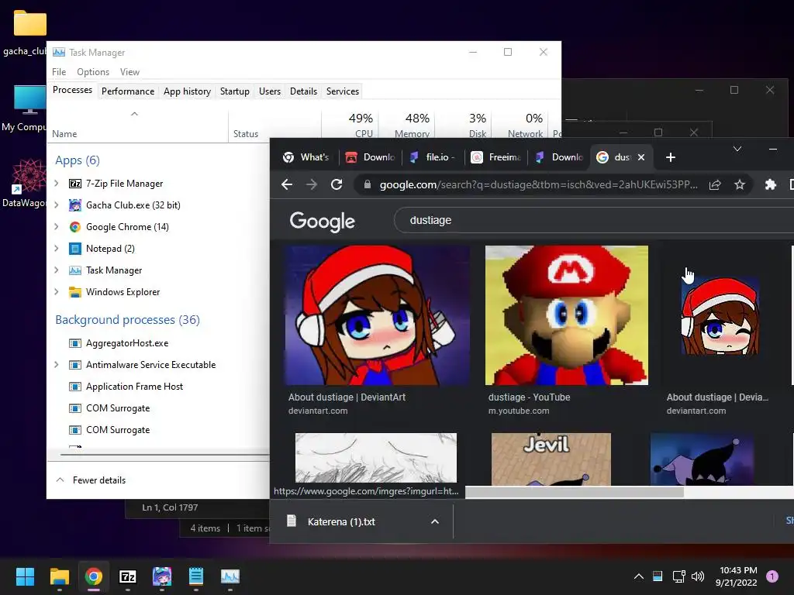Open Notepad from the taskbar

tap(196, 576)
